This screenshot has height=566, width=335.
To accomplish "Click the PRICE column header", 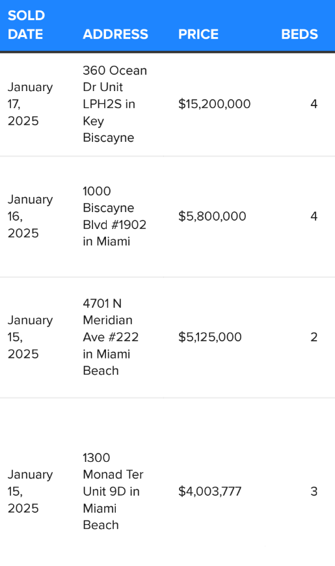I will tap(198, 34).
